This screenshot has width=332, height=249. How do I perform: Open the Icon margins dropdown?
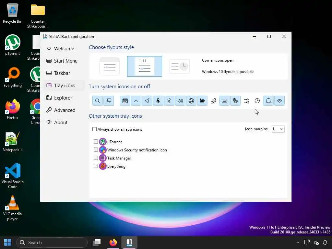pyautogui.click(x=278, y=129)
